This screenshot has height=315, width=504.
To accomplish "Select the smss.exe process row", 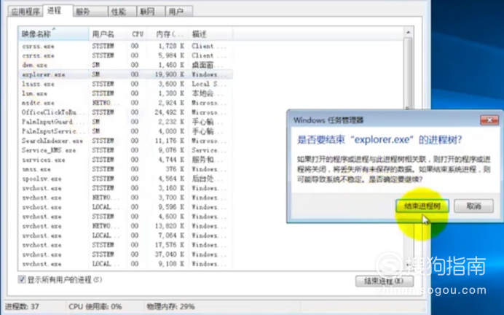I will 125,169.
